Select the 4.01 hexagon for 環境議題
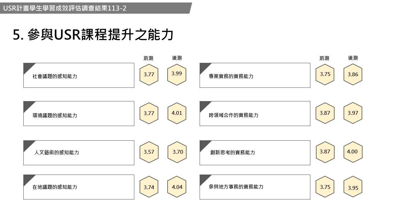 (x=177, y=113)
